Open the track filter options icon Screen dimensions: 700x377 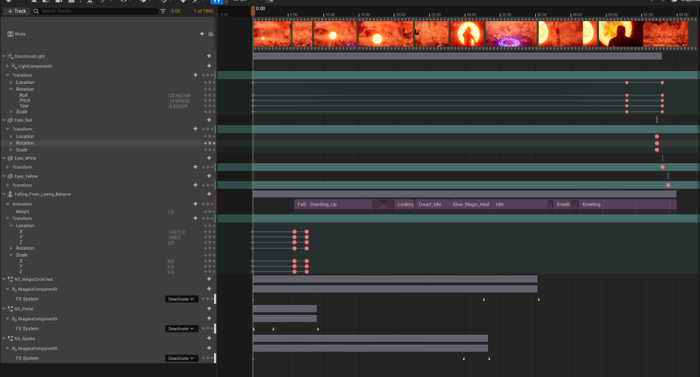pos(163,11)
